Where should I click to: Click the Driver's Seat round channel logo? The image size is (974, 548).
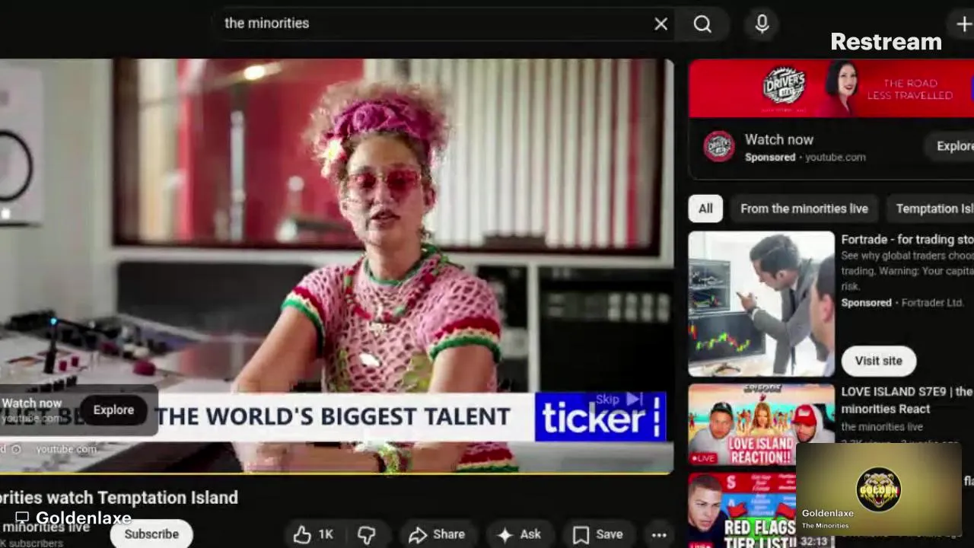(718, 147)
